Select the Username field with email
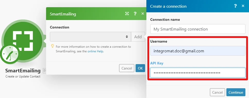Image resolution: width=249 pixels, height=98 pixels. (198, 51)
